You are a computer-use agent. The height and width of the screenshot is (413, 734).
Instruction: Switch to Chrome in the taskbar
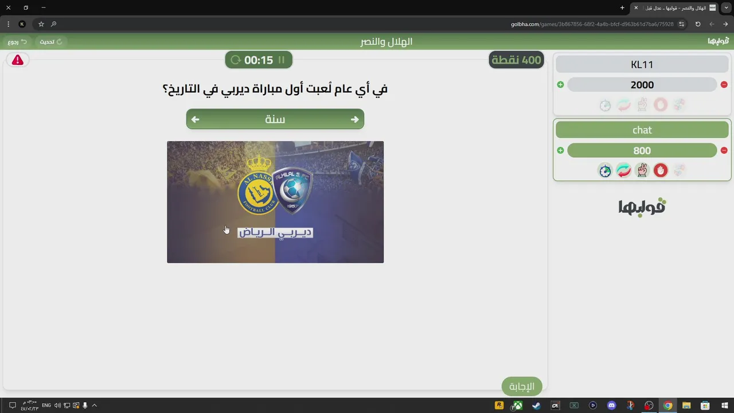667,406
